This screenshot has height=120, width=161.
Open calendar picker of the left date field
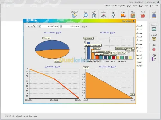(39, 26)
